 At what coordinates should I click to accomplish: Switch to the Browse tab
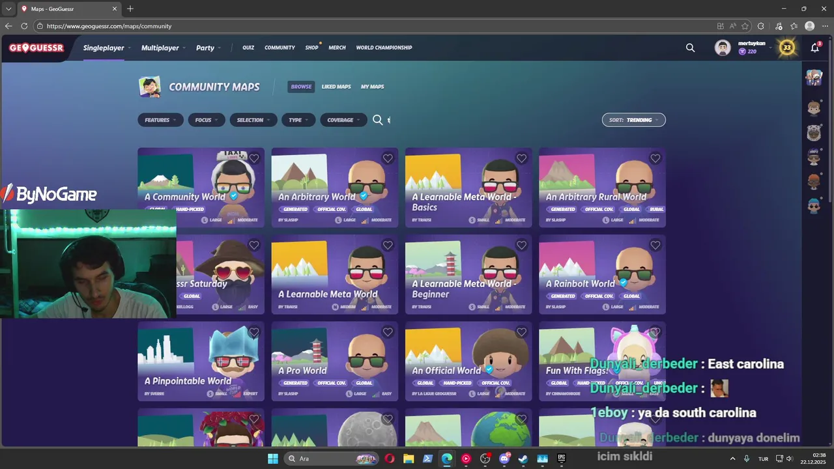[301, 87]
